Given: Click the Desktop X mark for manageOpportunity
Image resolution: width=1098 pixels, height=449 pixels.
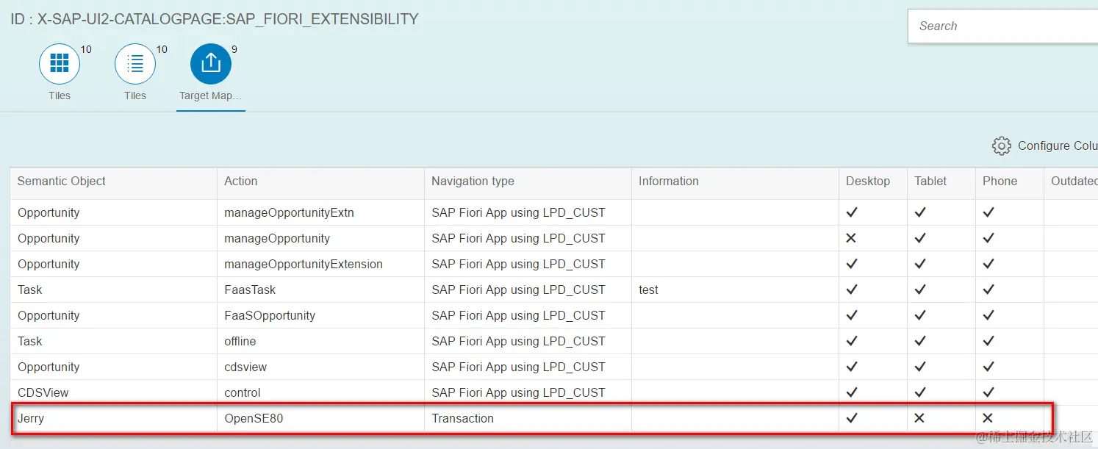Looking at the screenshot, I should coord(852,238).
